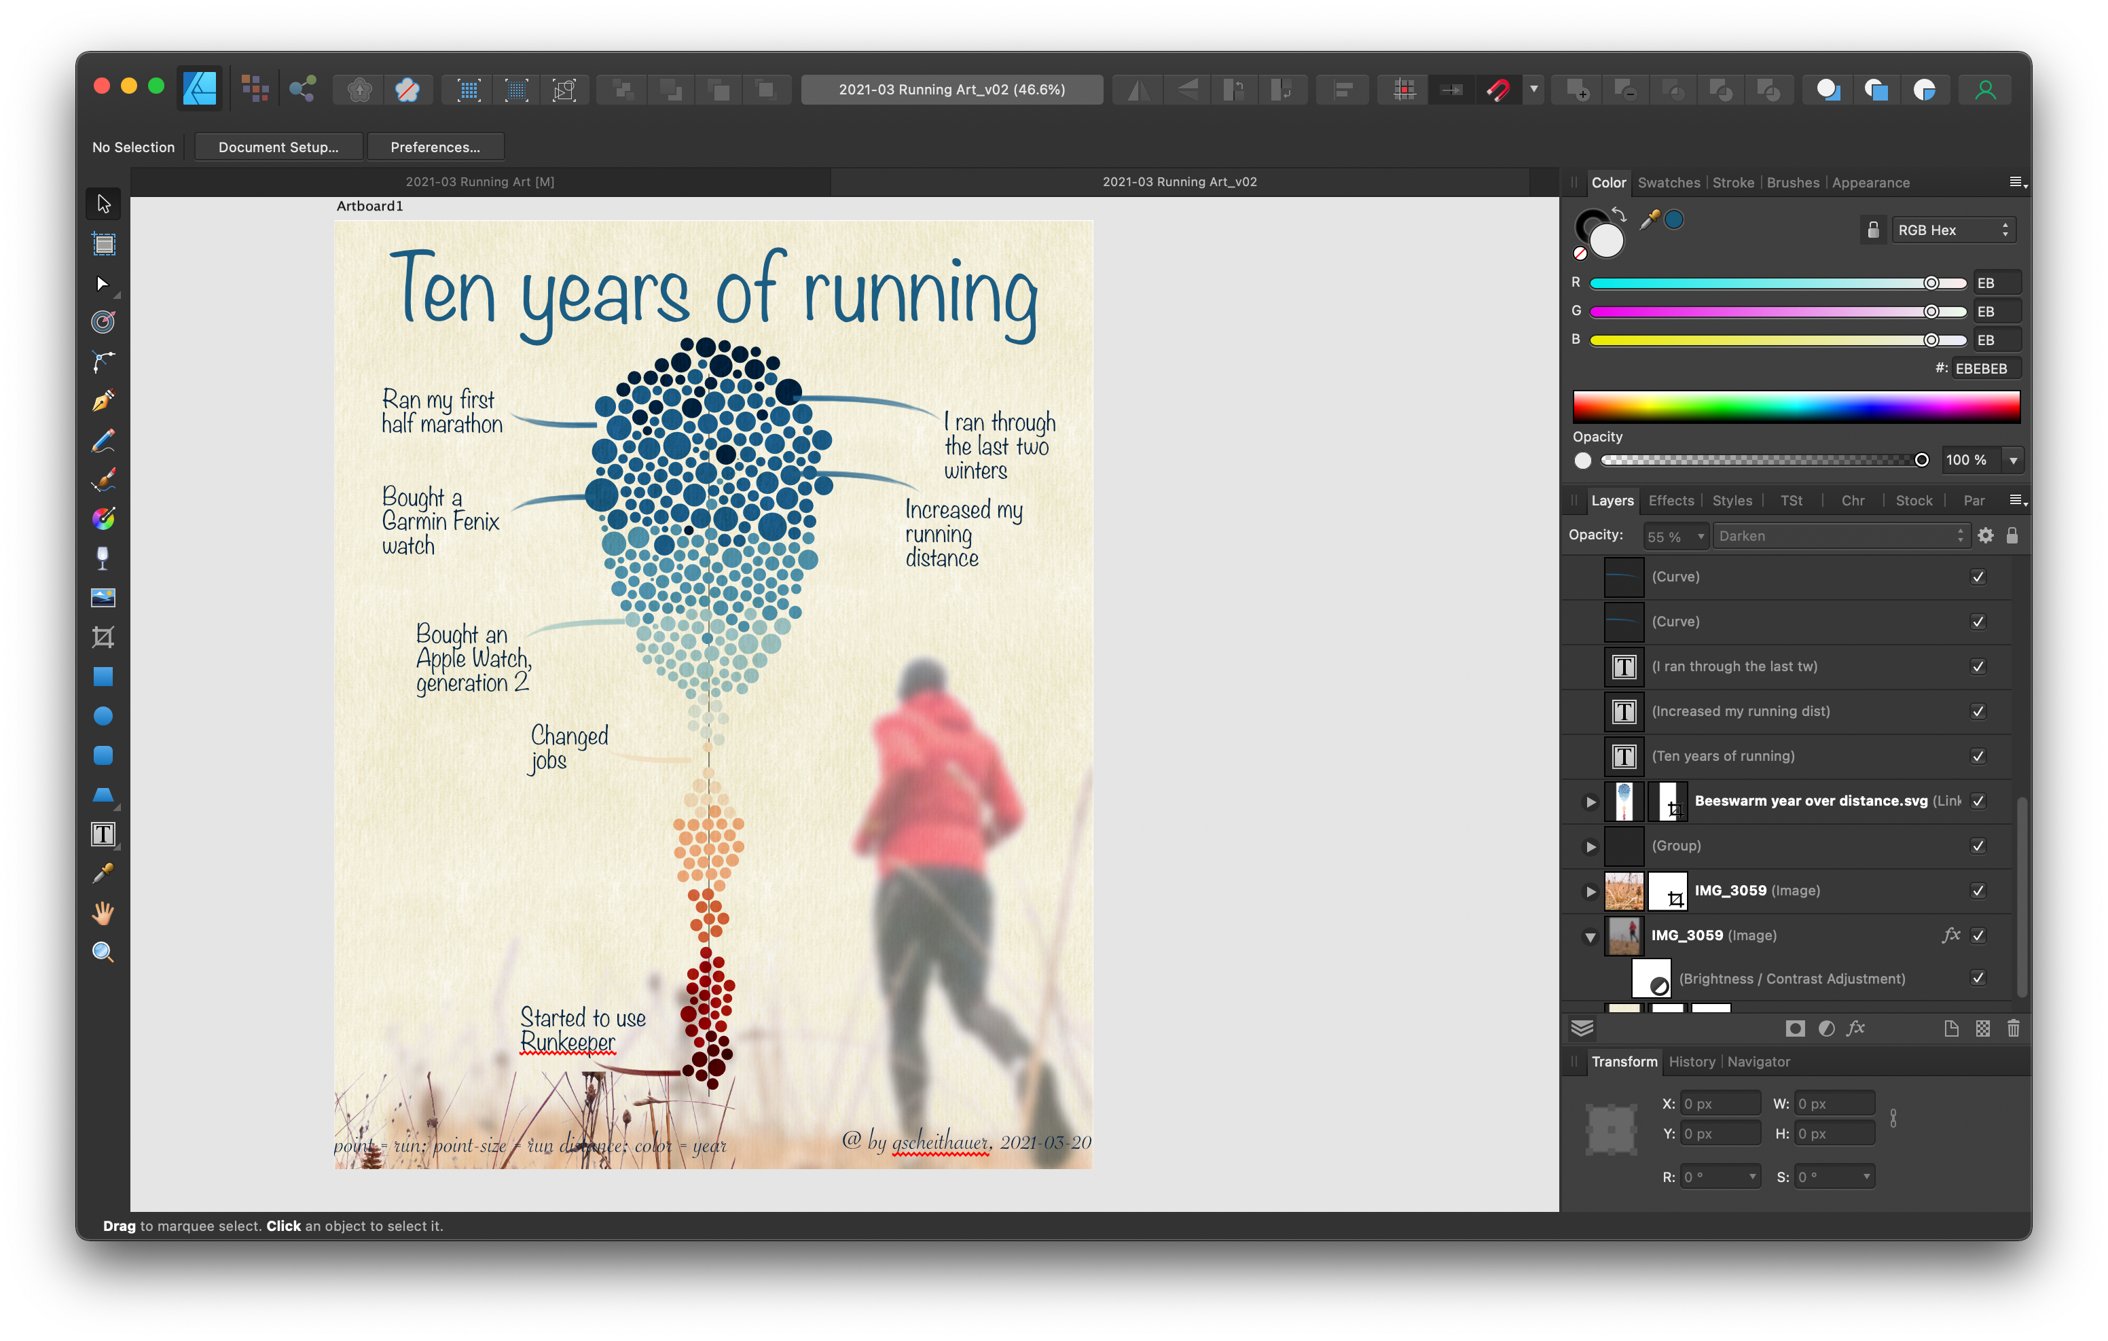Viewport: 2108px width, 1341px height.
Task: Pick the Ellipse shape tool
Action: point(103,715)
